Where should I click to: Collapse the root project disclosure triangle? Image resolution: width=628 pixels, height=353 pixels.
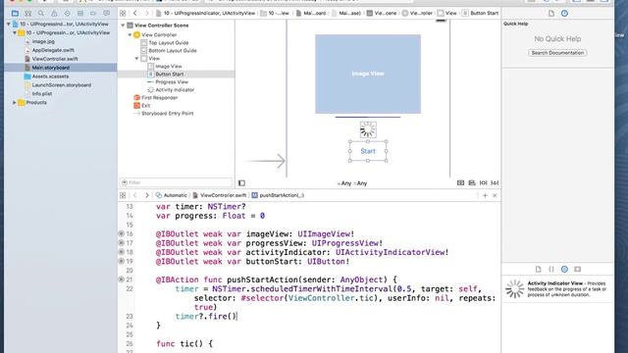[x=9, y=24]
